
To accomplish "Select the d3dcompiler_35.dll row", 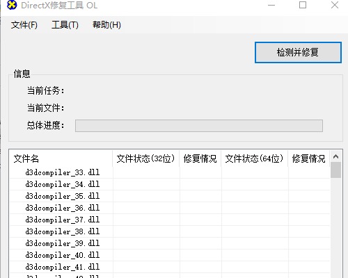I will [170, 196].
